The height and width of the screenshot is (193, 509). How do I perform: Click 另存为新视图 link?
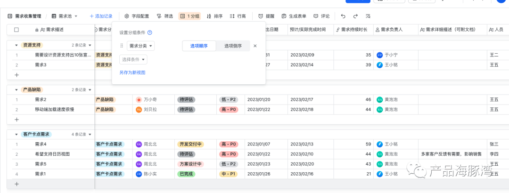[132, 72]
